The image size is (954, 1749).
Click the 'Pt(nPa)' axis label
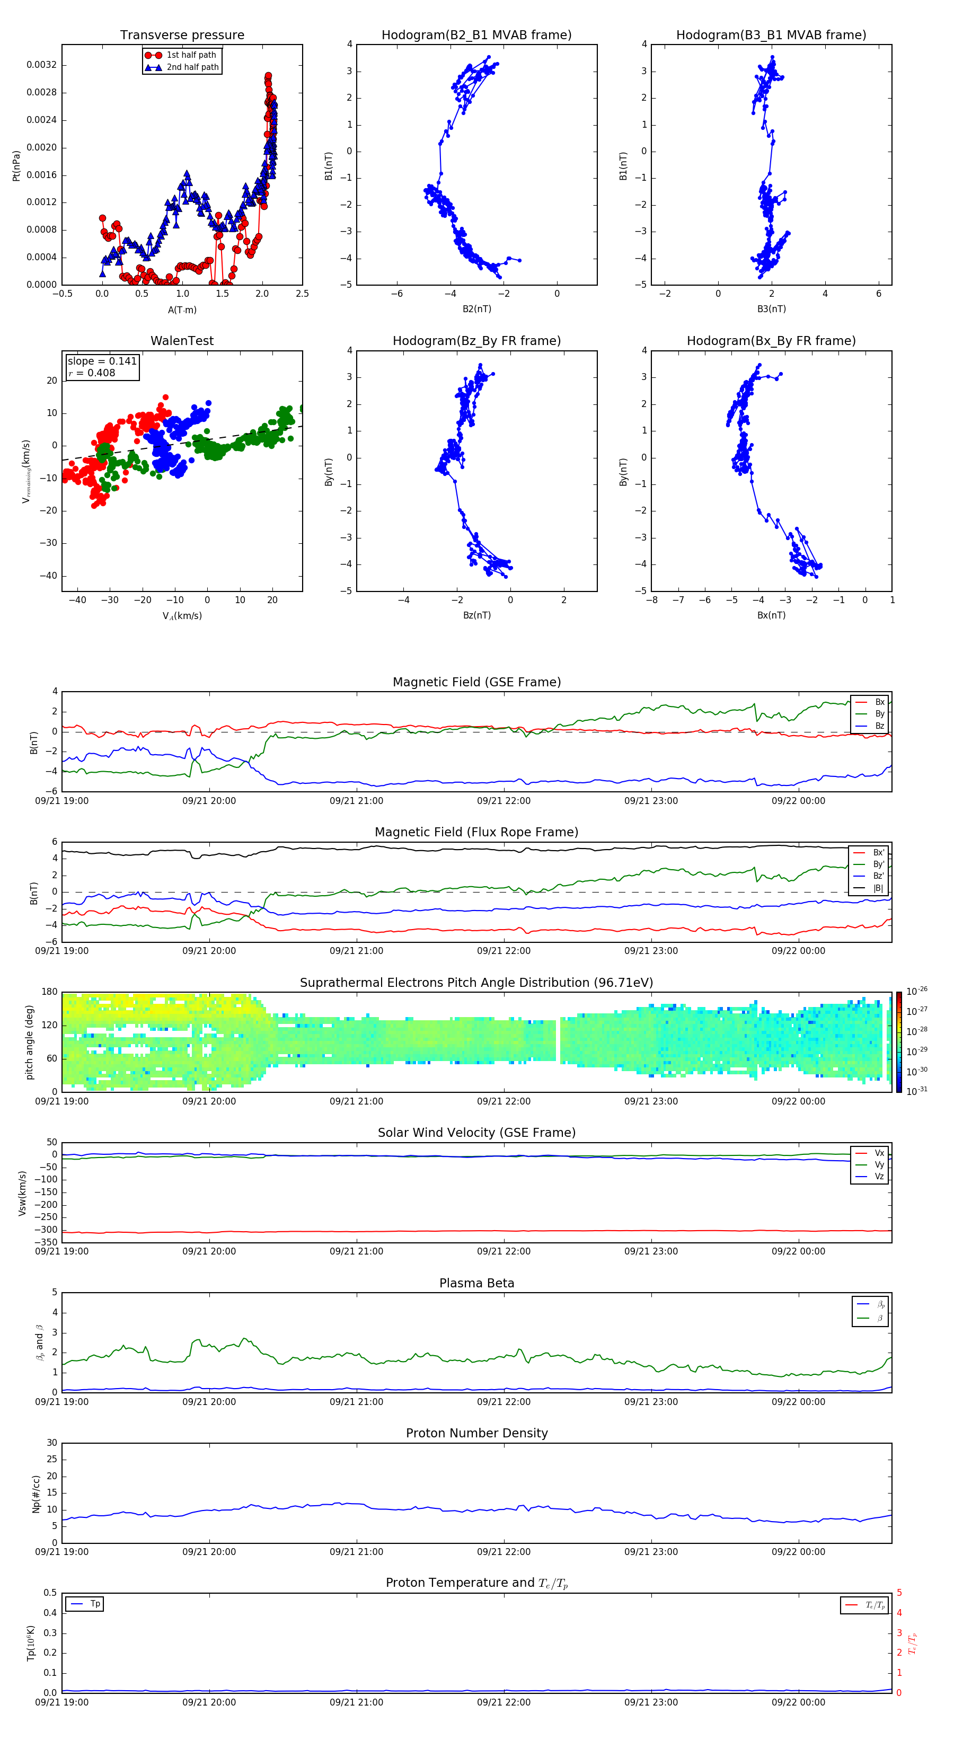[16, 165]
